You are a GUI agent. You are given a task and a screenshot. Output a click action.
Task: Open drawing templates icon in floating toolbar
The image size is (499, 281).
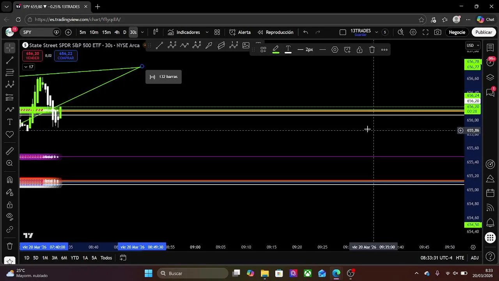[x=263, y=50]
